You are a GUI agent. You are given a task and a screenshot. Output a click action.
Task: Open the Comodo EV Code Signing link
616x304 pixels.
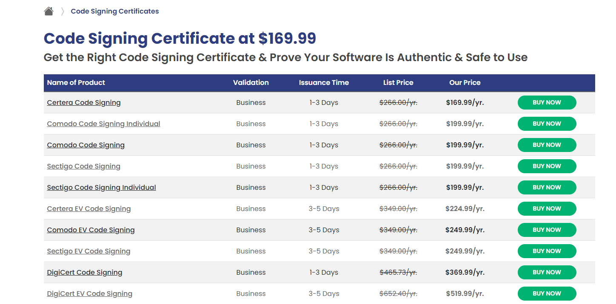pyautogui.click(x=91, y=230)
